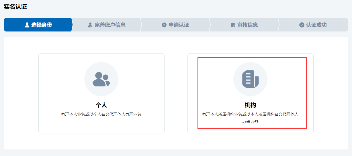This screenshot has width=352, height=156.
Task: Click the checkmark icon beside 认证成功
Action: pos(302,25)
